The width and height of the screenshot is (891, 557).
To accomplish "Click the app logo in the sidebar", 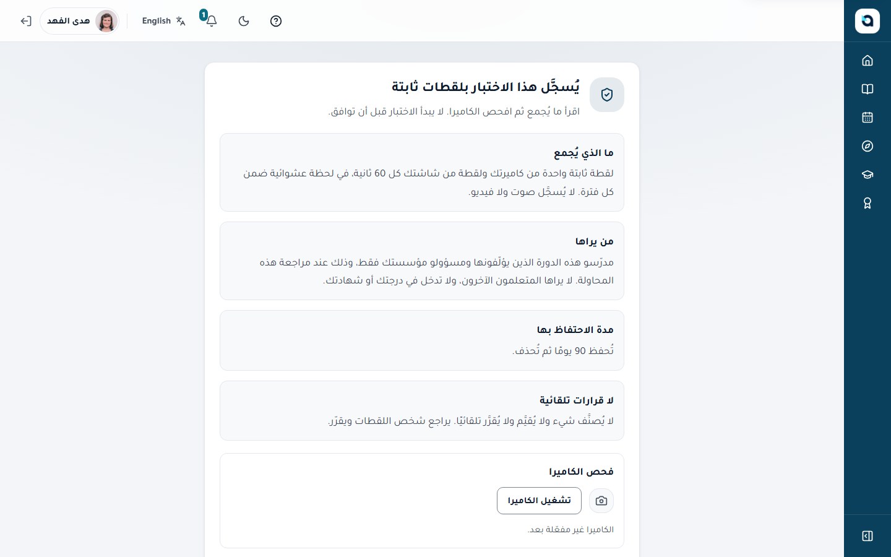I will 867,21.
